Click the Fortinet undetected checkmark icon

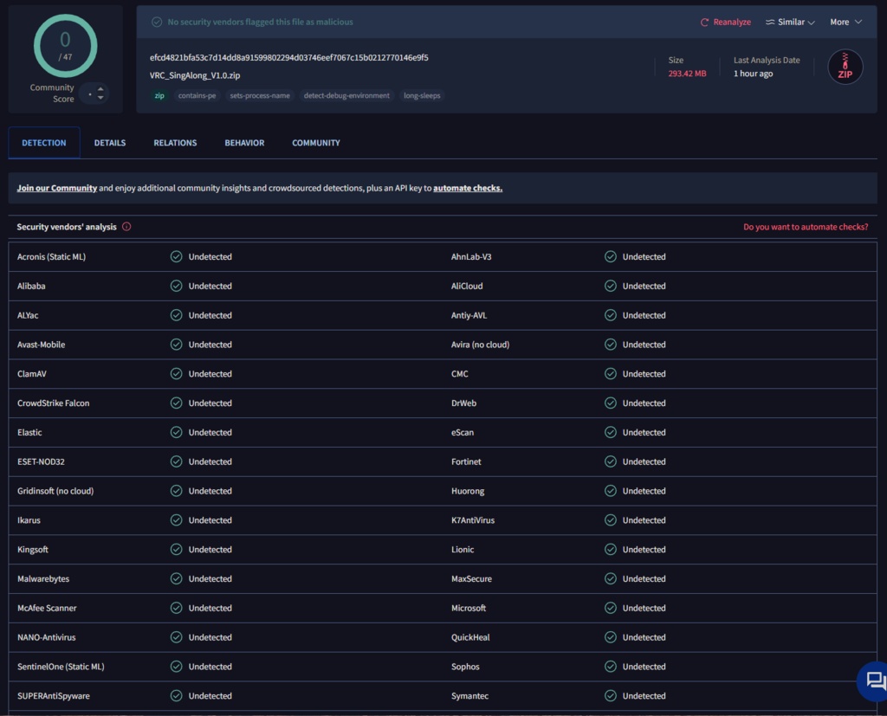[x=611, y=461]
